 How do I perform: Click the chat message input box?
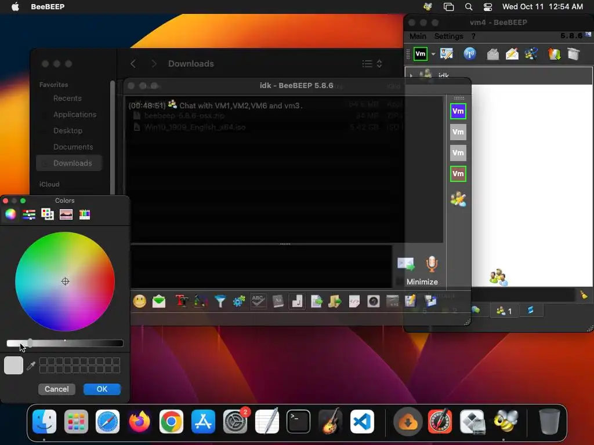(x=262, y=267)
